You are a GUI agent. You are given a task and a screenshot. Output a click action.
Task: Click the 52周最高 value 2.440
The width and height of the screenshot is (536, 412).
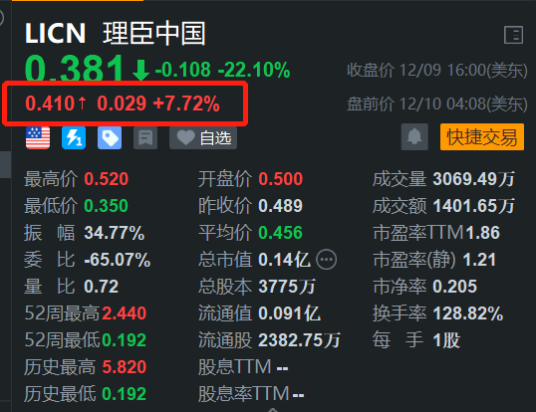coord(125,313)
